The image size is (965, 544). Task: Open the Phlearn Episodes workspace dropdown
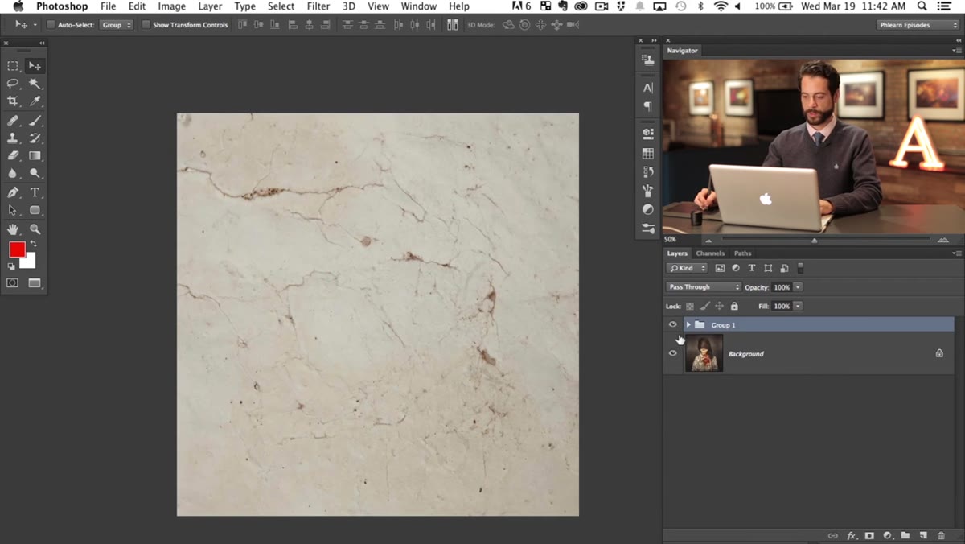point(918,25)
